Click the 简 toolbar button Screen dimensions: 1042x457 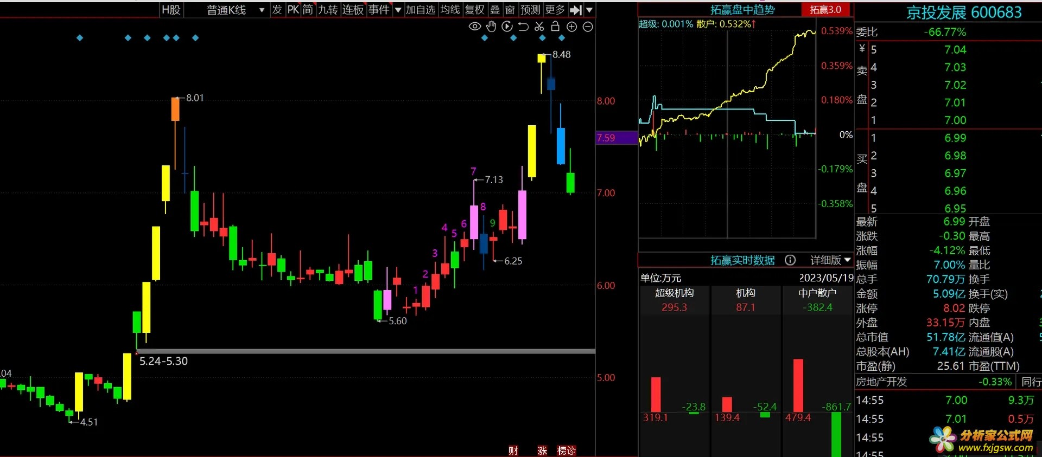pos(308,10)
